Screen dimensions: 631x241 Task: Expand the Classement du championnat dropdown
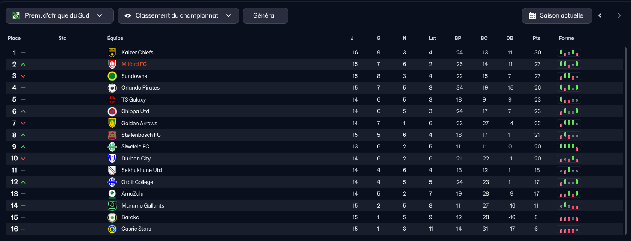coord(178,15)
